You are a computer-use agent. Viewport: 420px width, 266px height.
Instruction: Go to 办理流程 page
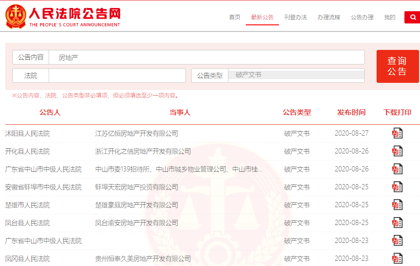click(328, 17)
